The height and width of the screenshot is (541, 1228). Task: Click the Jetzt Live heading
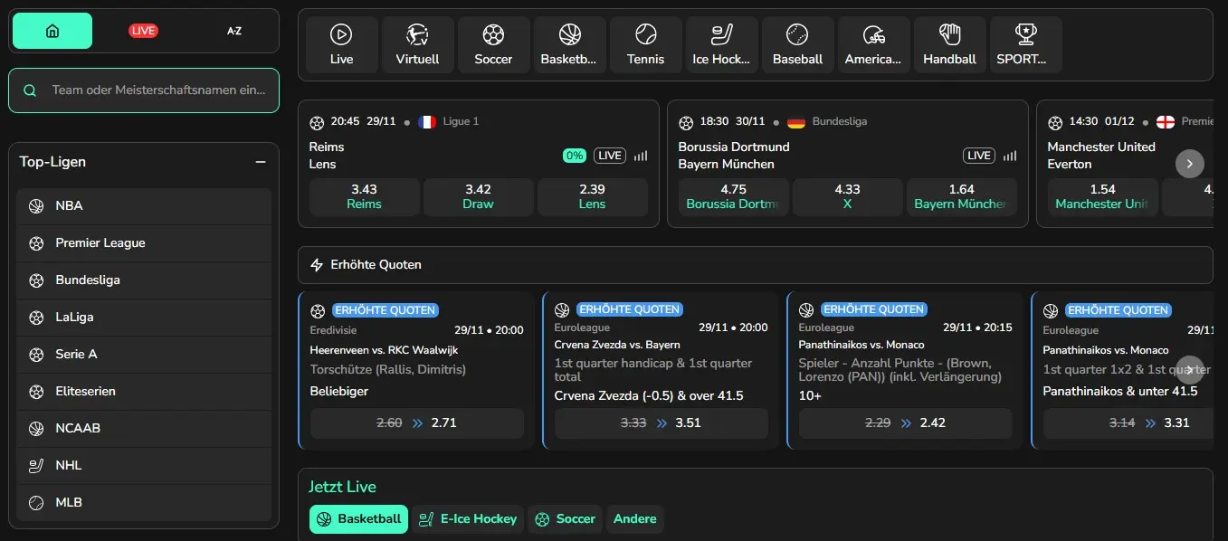(x=342, y=487)
